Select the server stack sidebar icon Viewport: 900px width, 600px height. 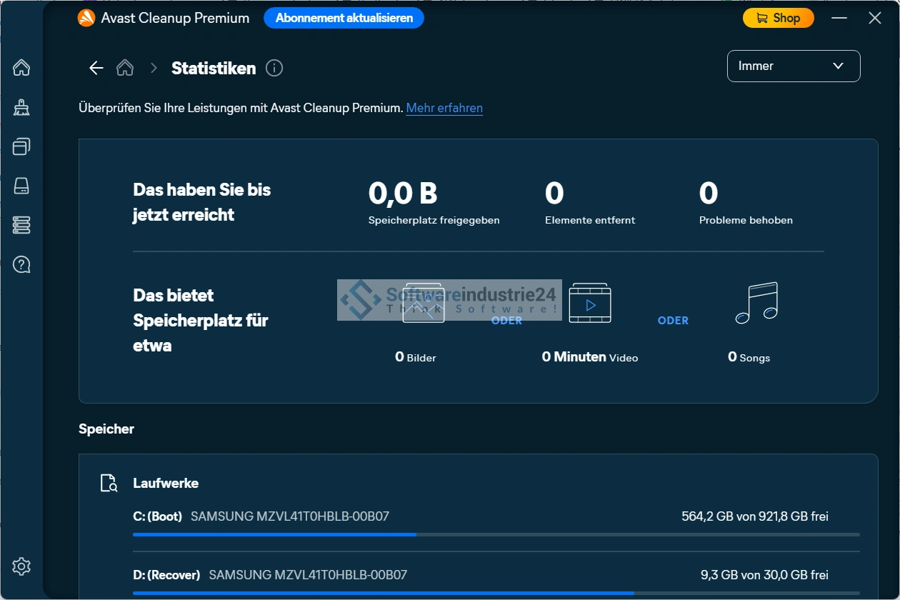pyautogui.click(x=21, y=226)
